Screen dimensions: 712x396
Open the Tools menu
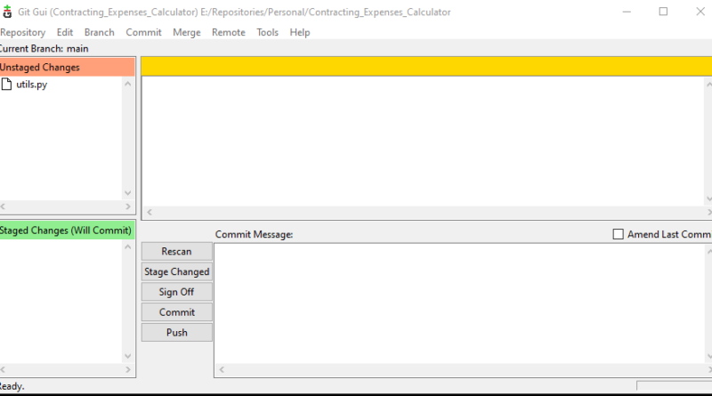(267, 32)
